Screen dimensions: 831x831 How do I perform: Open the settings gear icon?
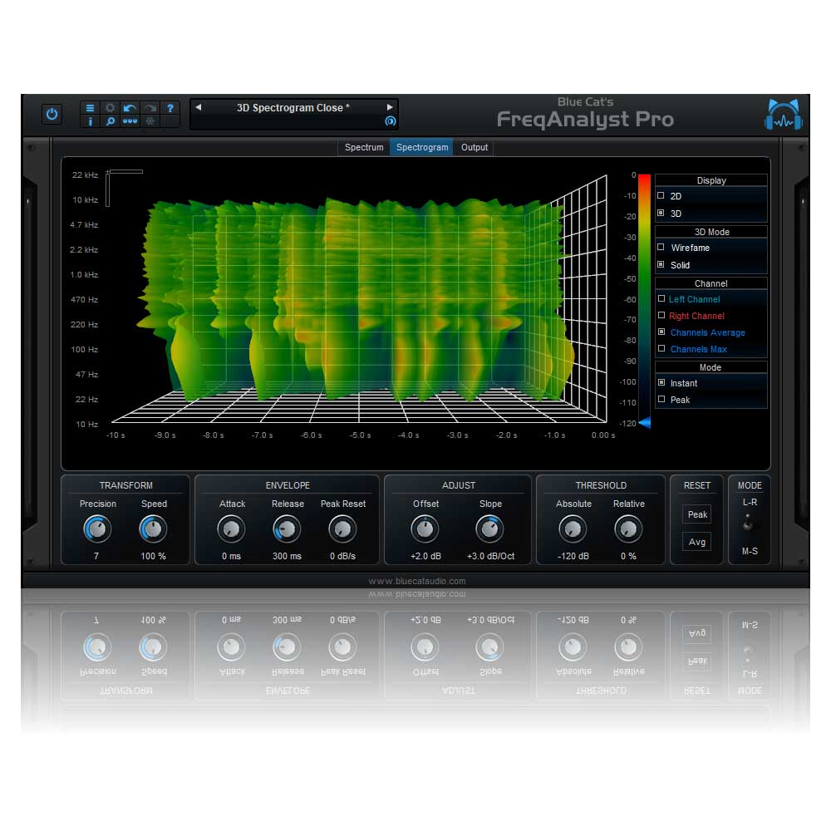coord(110,107)
